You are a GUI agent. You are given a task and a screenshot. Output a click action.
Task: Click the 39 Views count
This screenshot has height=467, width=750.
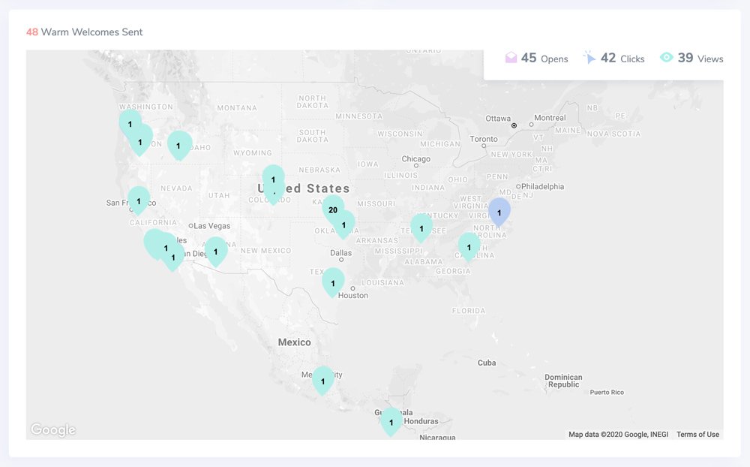click(687, 58)
